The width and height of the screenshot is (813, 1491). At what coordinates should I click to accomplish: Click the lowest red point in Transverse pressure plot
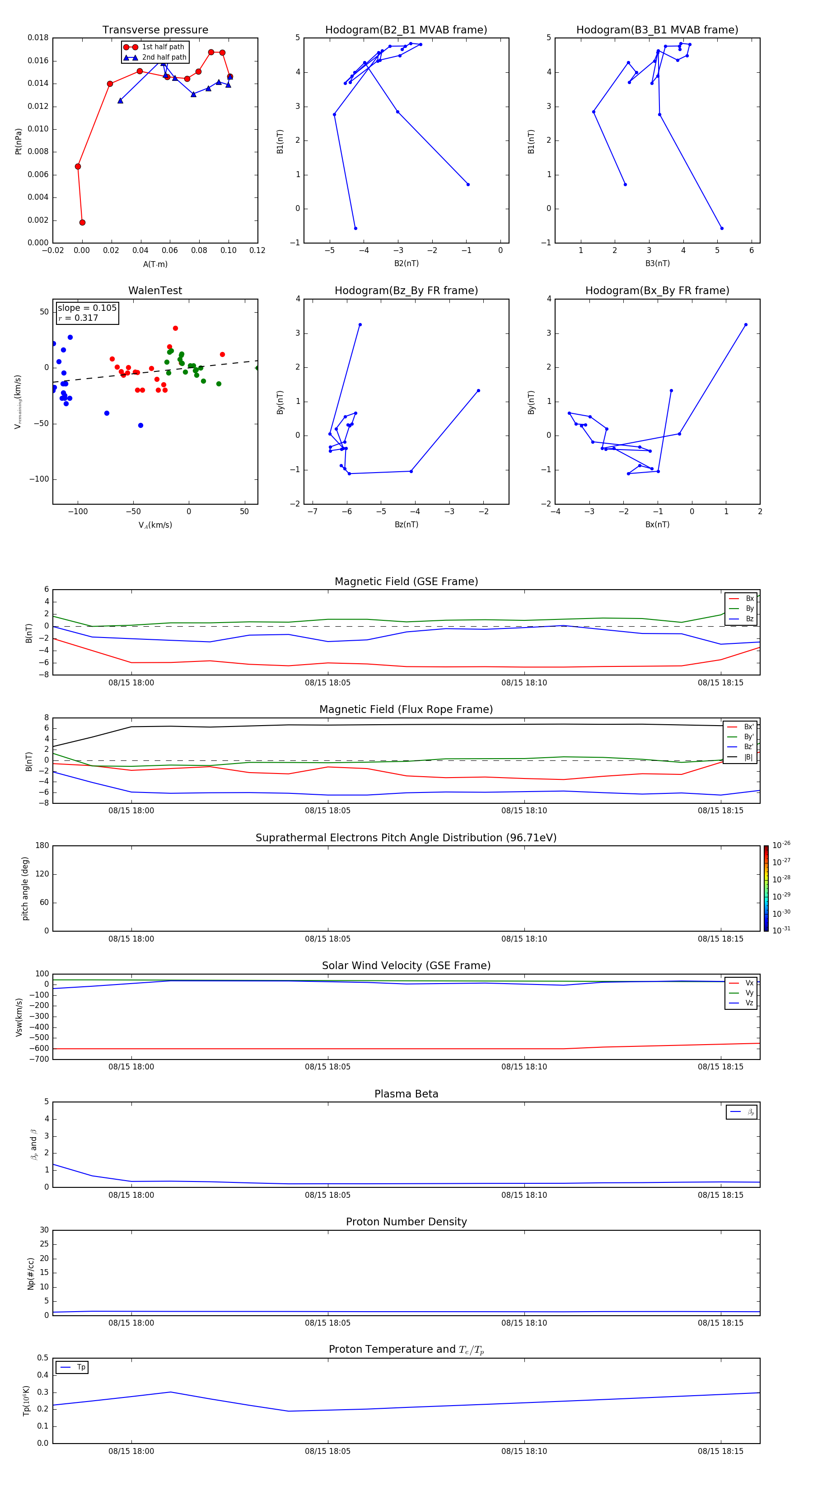82,222
